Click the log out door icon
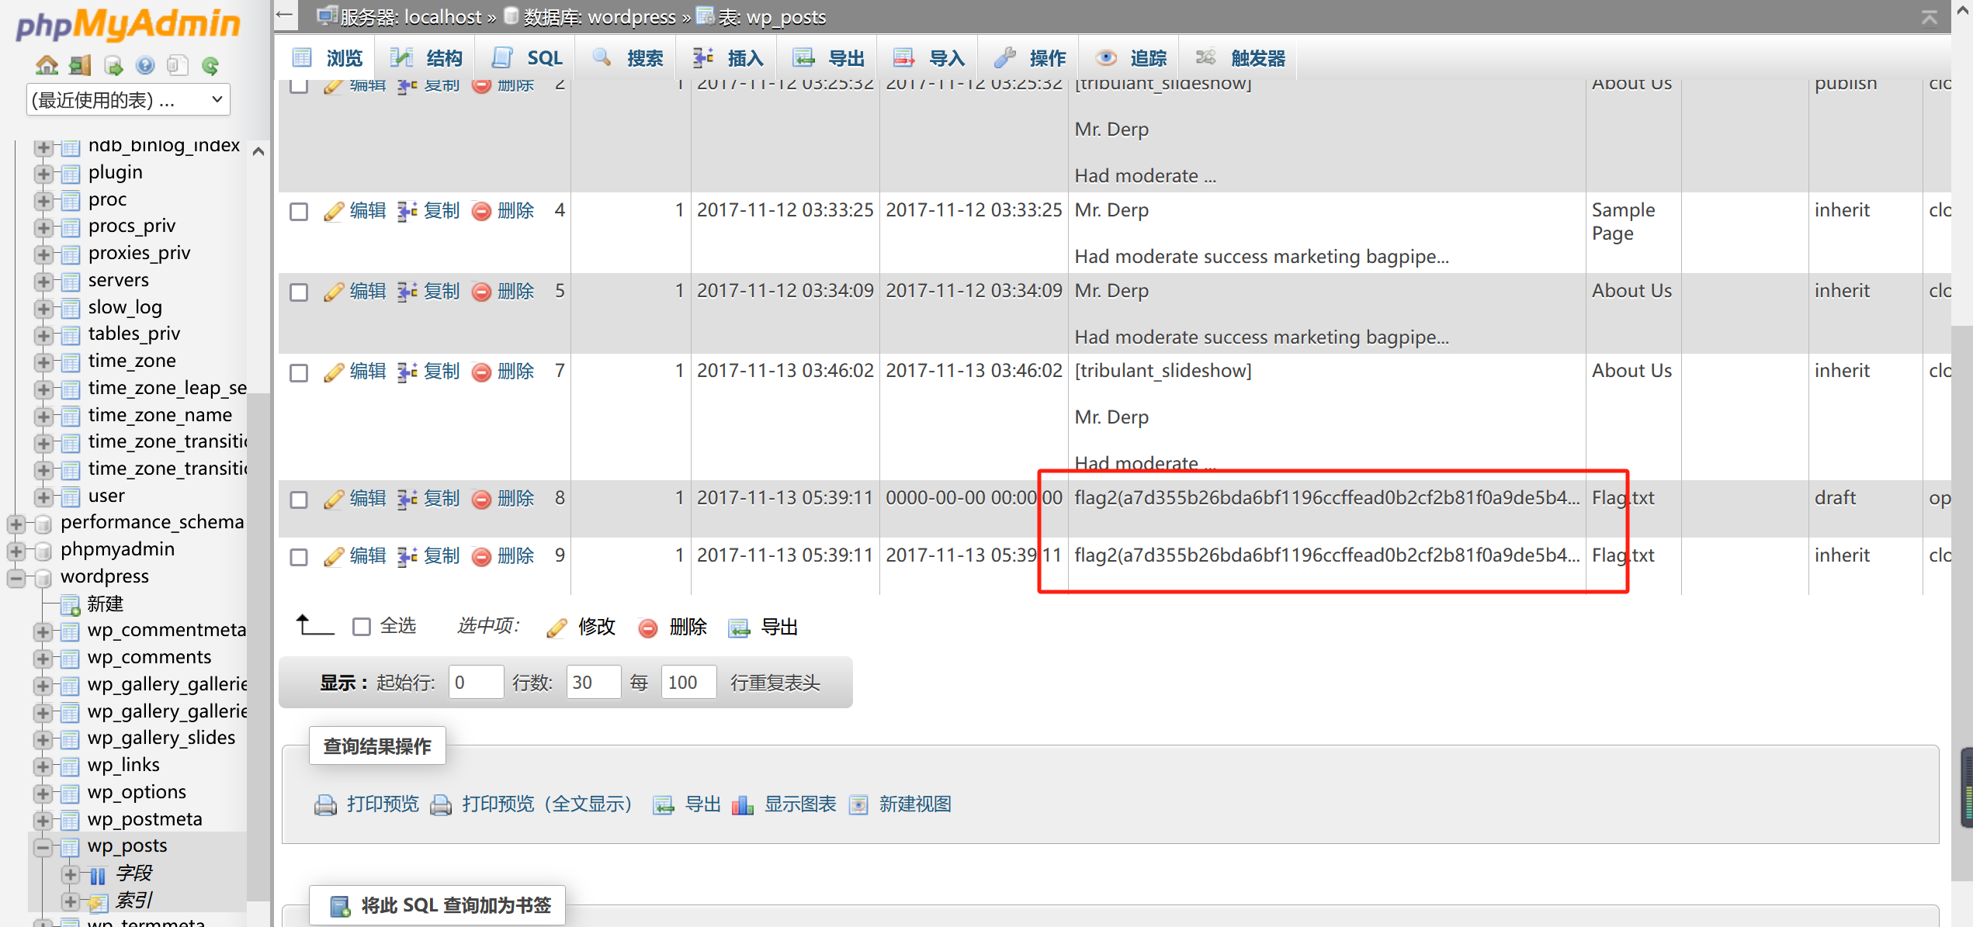This screenshot has height=927, width=1973. pos(80,65)
